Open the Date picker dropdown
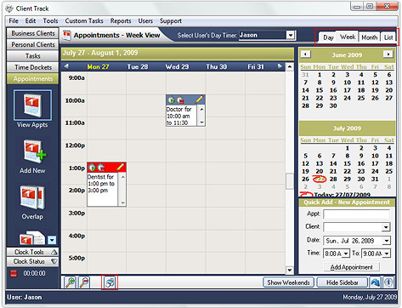 [x=386, y=241]
